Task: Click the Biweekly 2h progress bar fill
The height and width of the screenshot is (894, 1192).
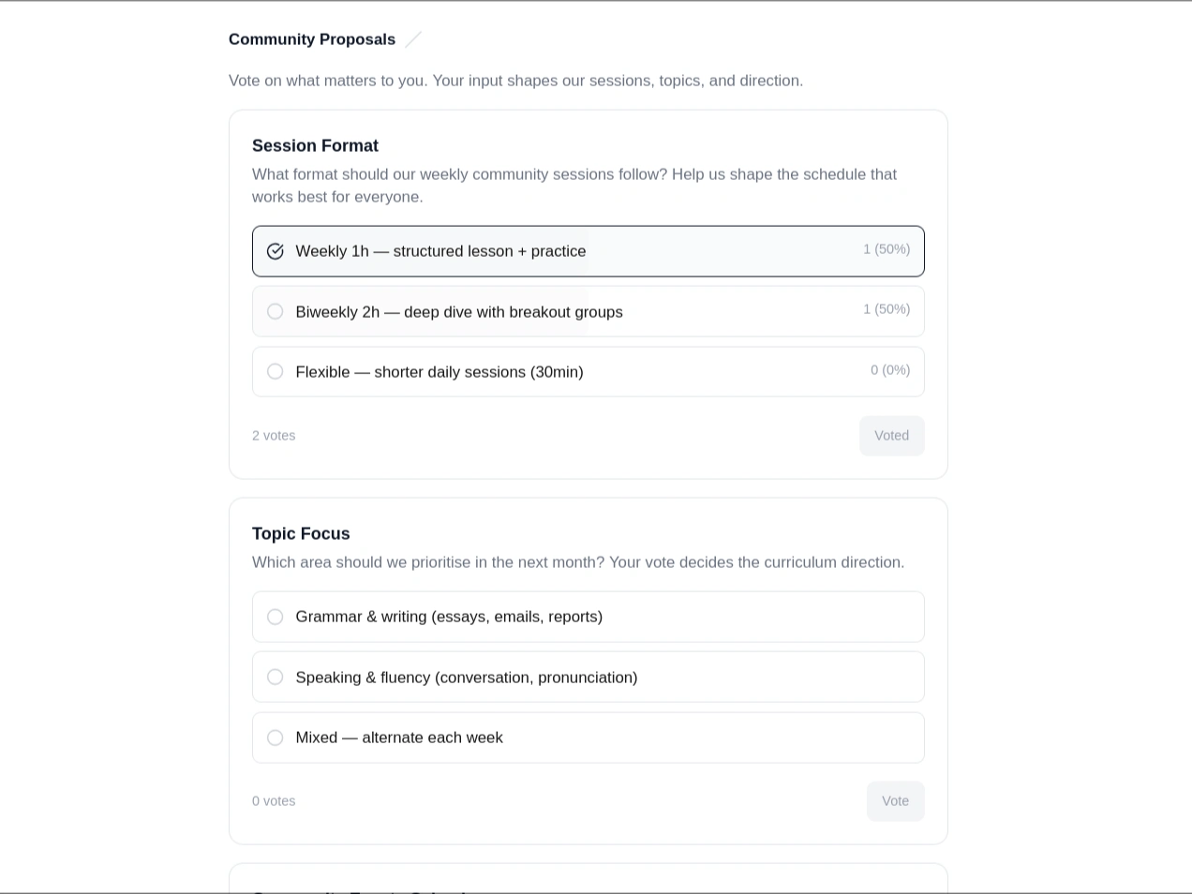Action: pyautogui.click(x=421, y=311)
